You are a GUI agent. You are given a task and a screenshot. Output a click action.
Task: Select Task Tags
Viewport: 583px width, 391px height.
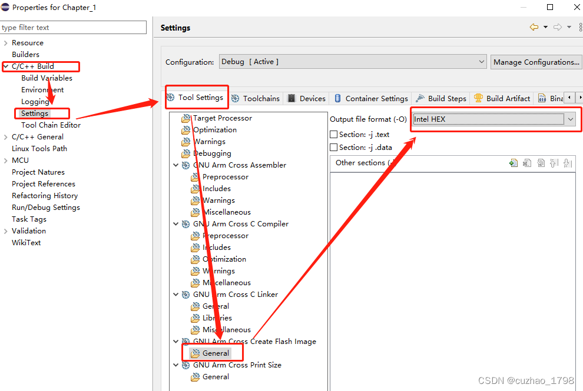click(x=29, y=219)
